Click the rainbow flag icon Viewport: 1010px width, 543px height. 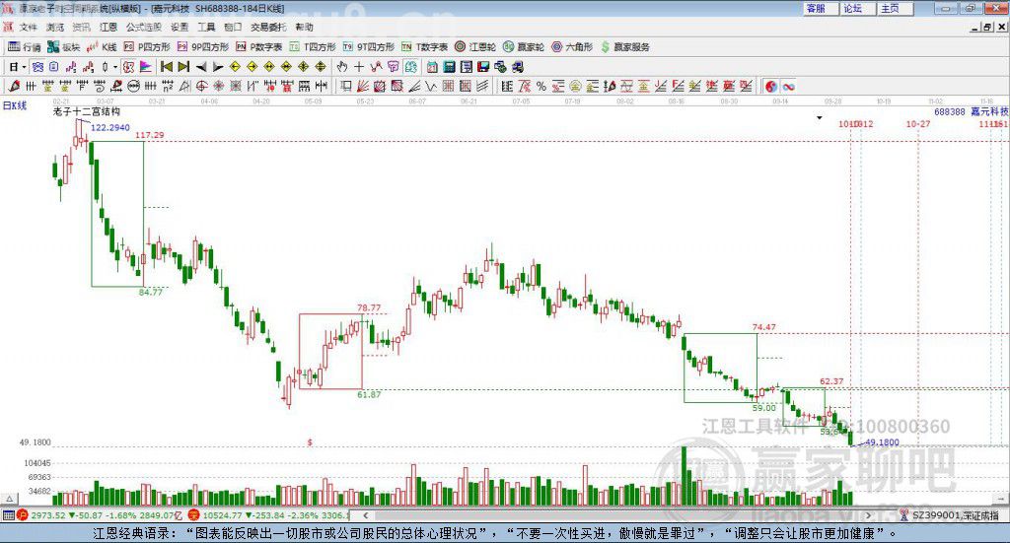[146, 67]
